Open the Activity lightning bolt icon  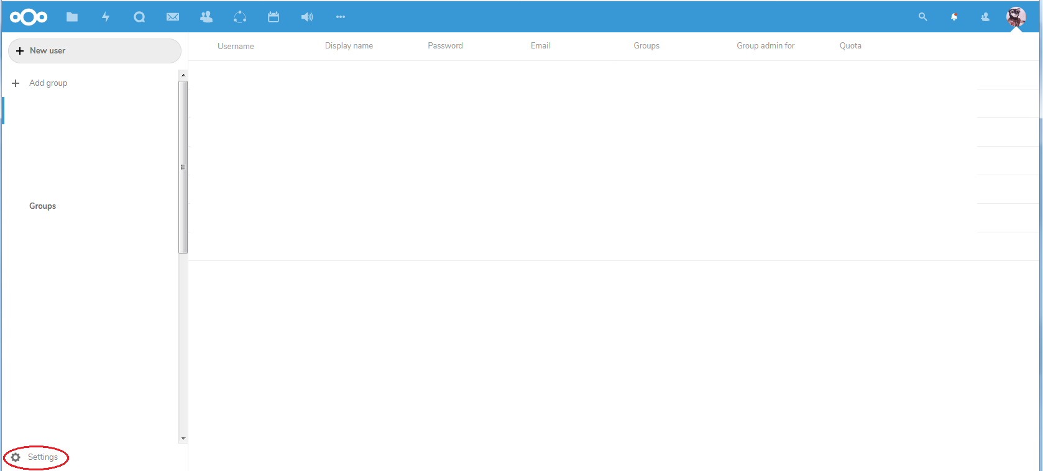pyautogui.click(x=106, y=17)
